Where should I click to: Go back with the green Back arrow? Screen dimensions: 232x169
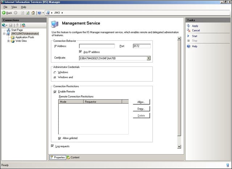(7, 13)
